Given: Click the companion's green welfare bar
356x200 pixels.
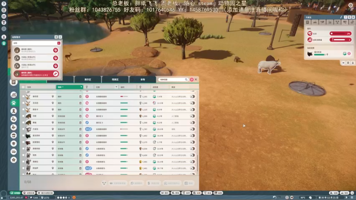Looking at the screenshot, I should (320, 55).
